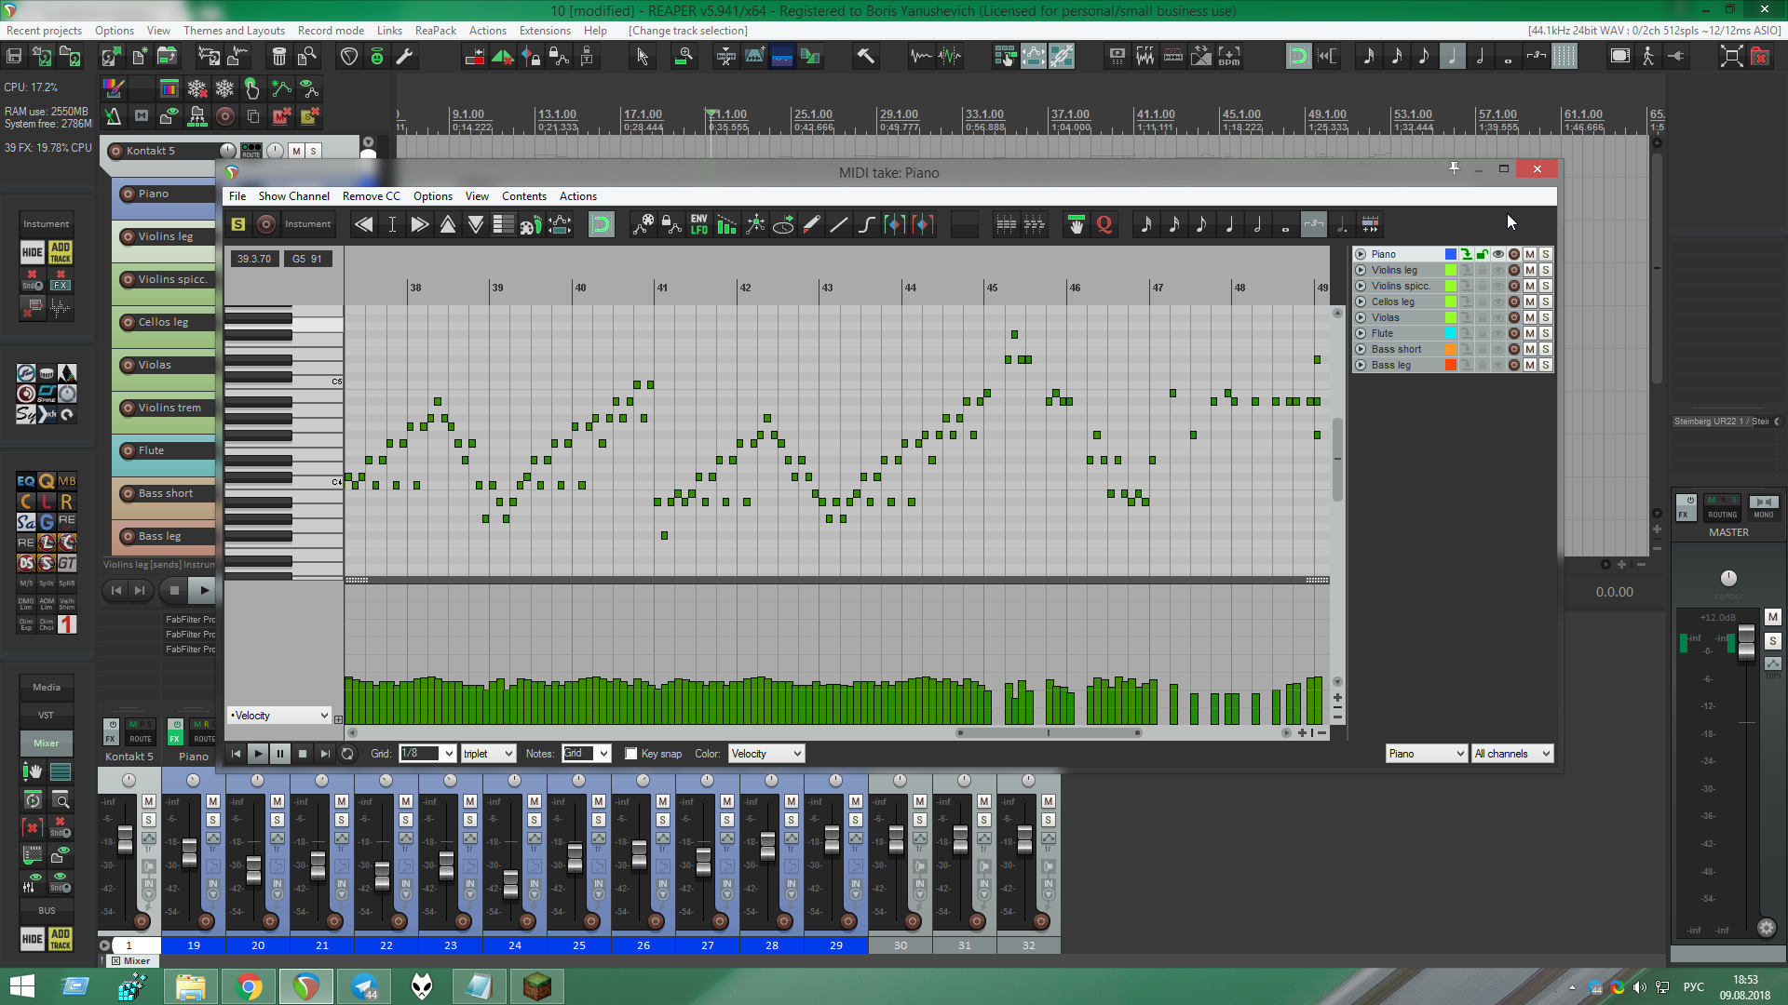Click the red Q quantize icon

tap(1104, 224)
